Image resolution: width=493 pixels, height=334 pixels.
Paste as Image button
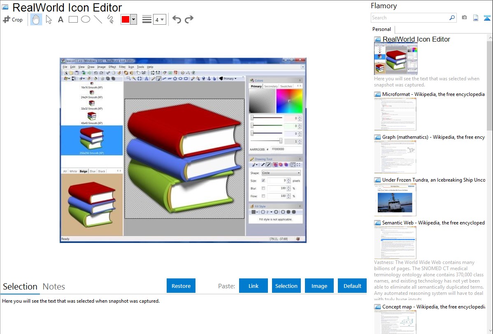click(x=319, y=286)
